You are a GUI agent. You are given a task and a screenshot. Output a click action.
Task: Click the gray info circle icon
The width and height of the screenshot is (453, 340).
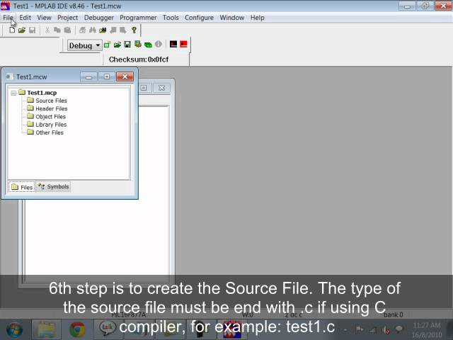click(159, 44)
